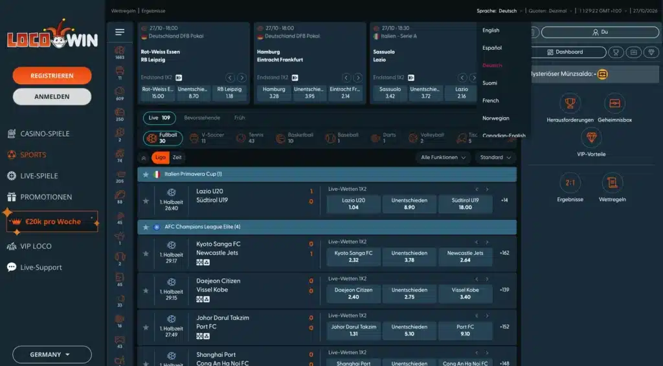Click the small trophy icon beside Dashboard
The width and height of the screenshot is (663, 366).
616,52
